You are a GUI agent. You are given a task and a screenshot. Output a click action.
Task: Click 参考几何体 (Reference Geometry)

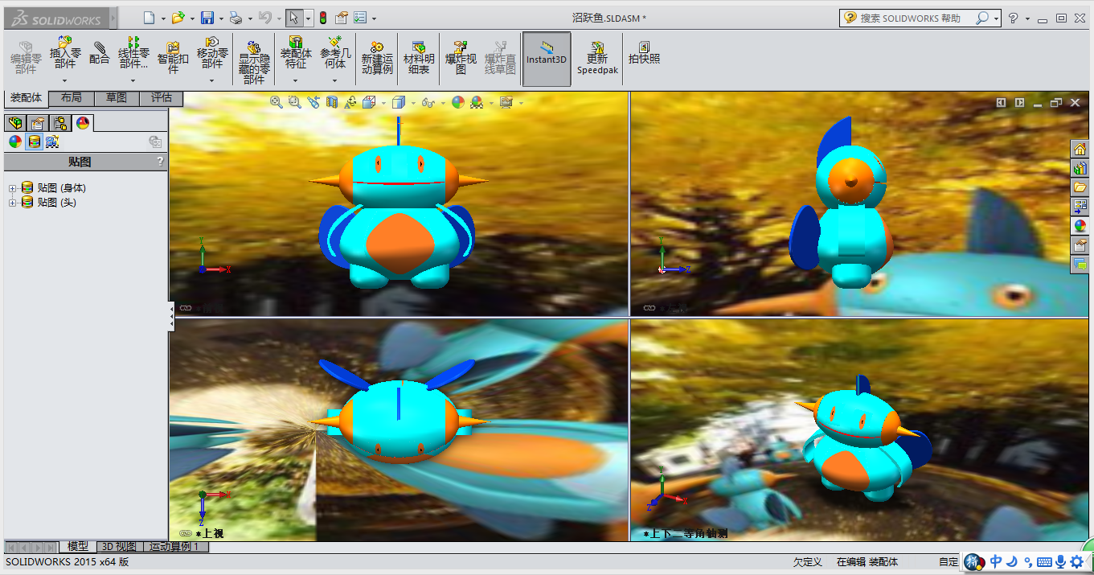click(x=335, y=52)
